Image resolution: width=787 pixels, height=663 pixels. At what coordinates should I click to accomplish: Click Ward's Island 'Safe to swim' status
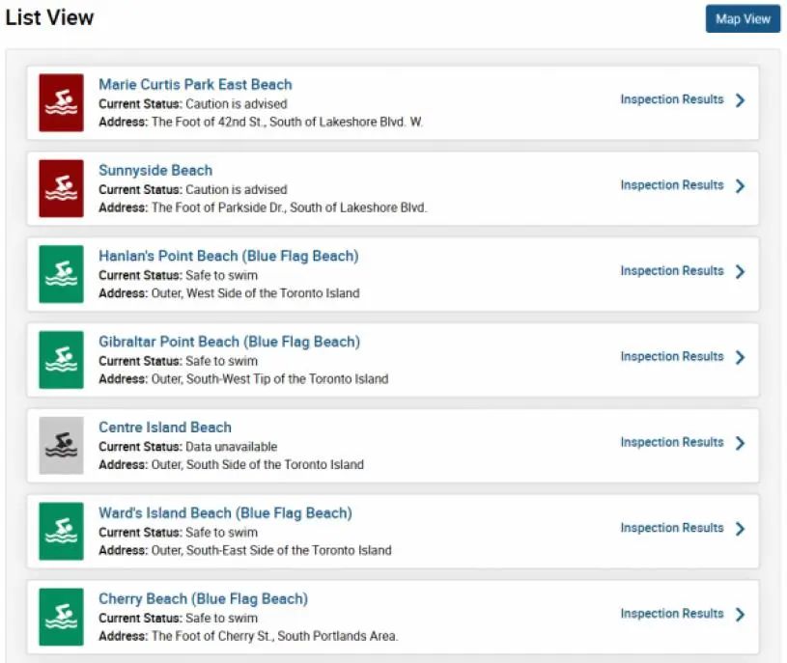point(221,533)
